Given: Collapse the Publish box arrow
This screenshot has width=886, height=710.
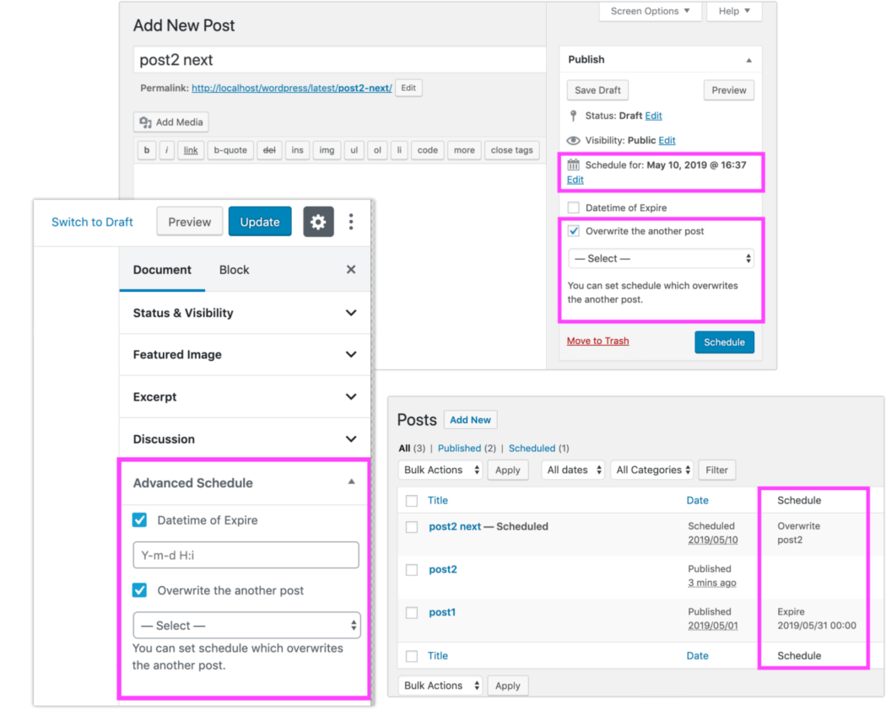Looking at the screenshot, I should [748, 60].
